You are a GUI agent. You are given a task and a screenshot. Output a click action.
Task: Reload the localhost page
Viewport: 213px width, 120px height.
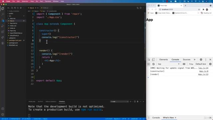tap(156, 9)
